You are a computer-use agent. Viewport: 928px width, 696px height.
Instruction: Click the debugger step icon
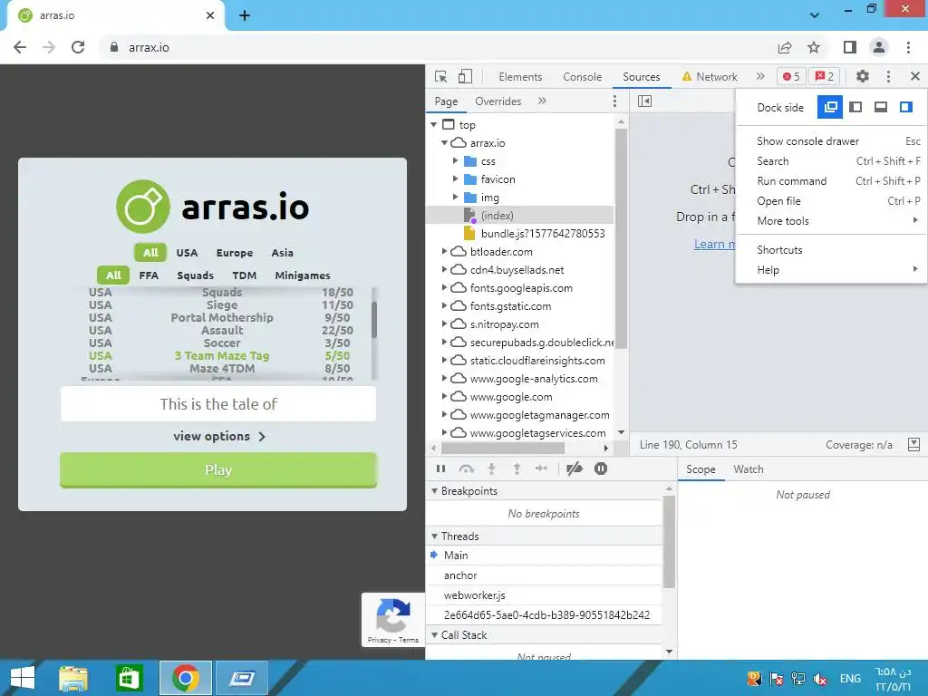541,469
